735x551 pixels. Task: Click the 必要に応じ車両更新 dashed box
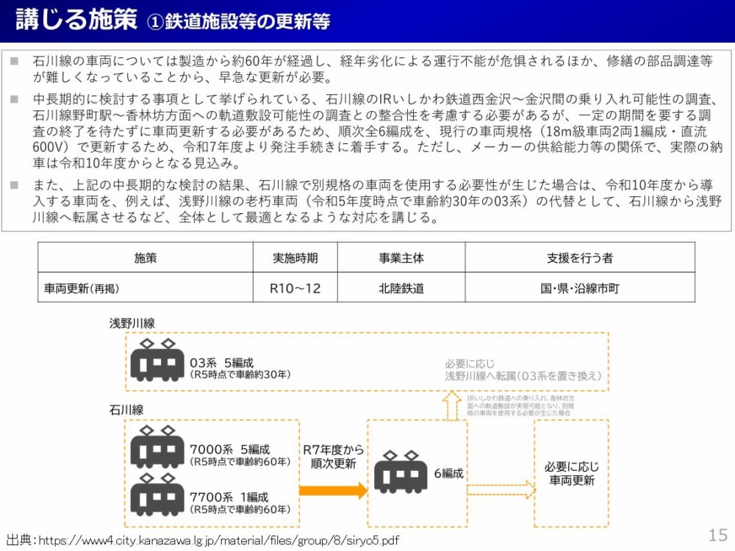(571, 473)
